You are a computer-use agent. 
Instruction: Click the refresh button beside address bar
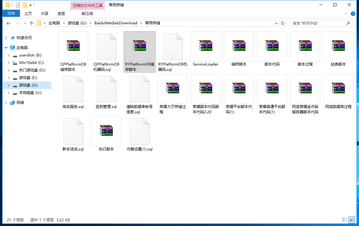pyautogui.click(x=283, y=23)
